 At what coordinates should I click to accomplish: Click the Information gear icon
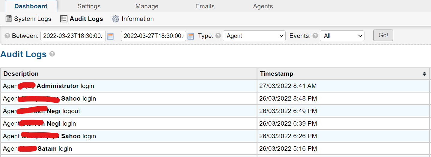[115, 19]
